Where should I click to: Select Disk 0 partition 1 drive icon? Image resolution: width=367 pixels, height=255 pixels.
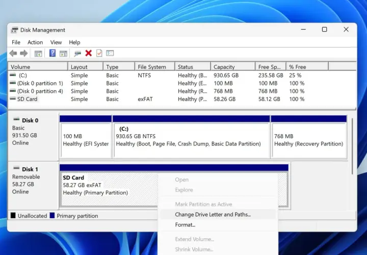click(13, 83)
